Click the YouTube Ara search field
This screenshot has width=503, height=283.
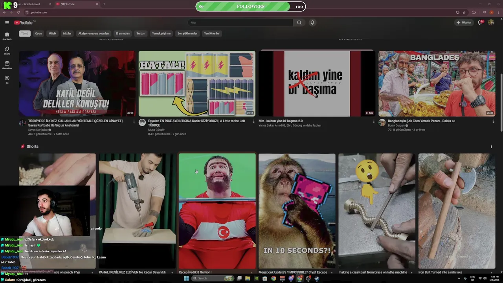240,22
